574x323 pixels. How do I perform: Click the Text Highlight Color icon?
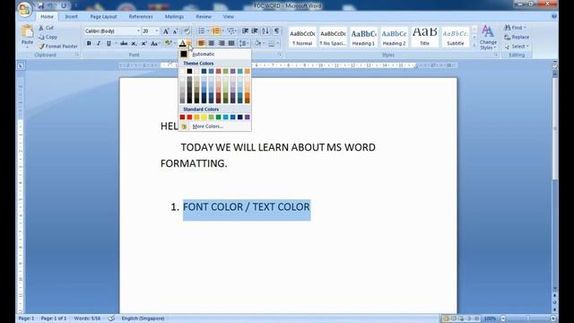pos(168,44)
